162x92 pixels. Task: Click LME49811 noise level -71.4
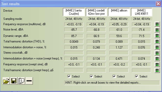tap(141, 30)
